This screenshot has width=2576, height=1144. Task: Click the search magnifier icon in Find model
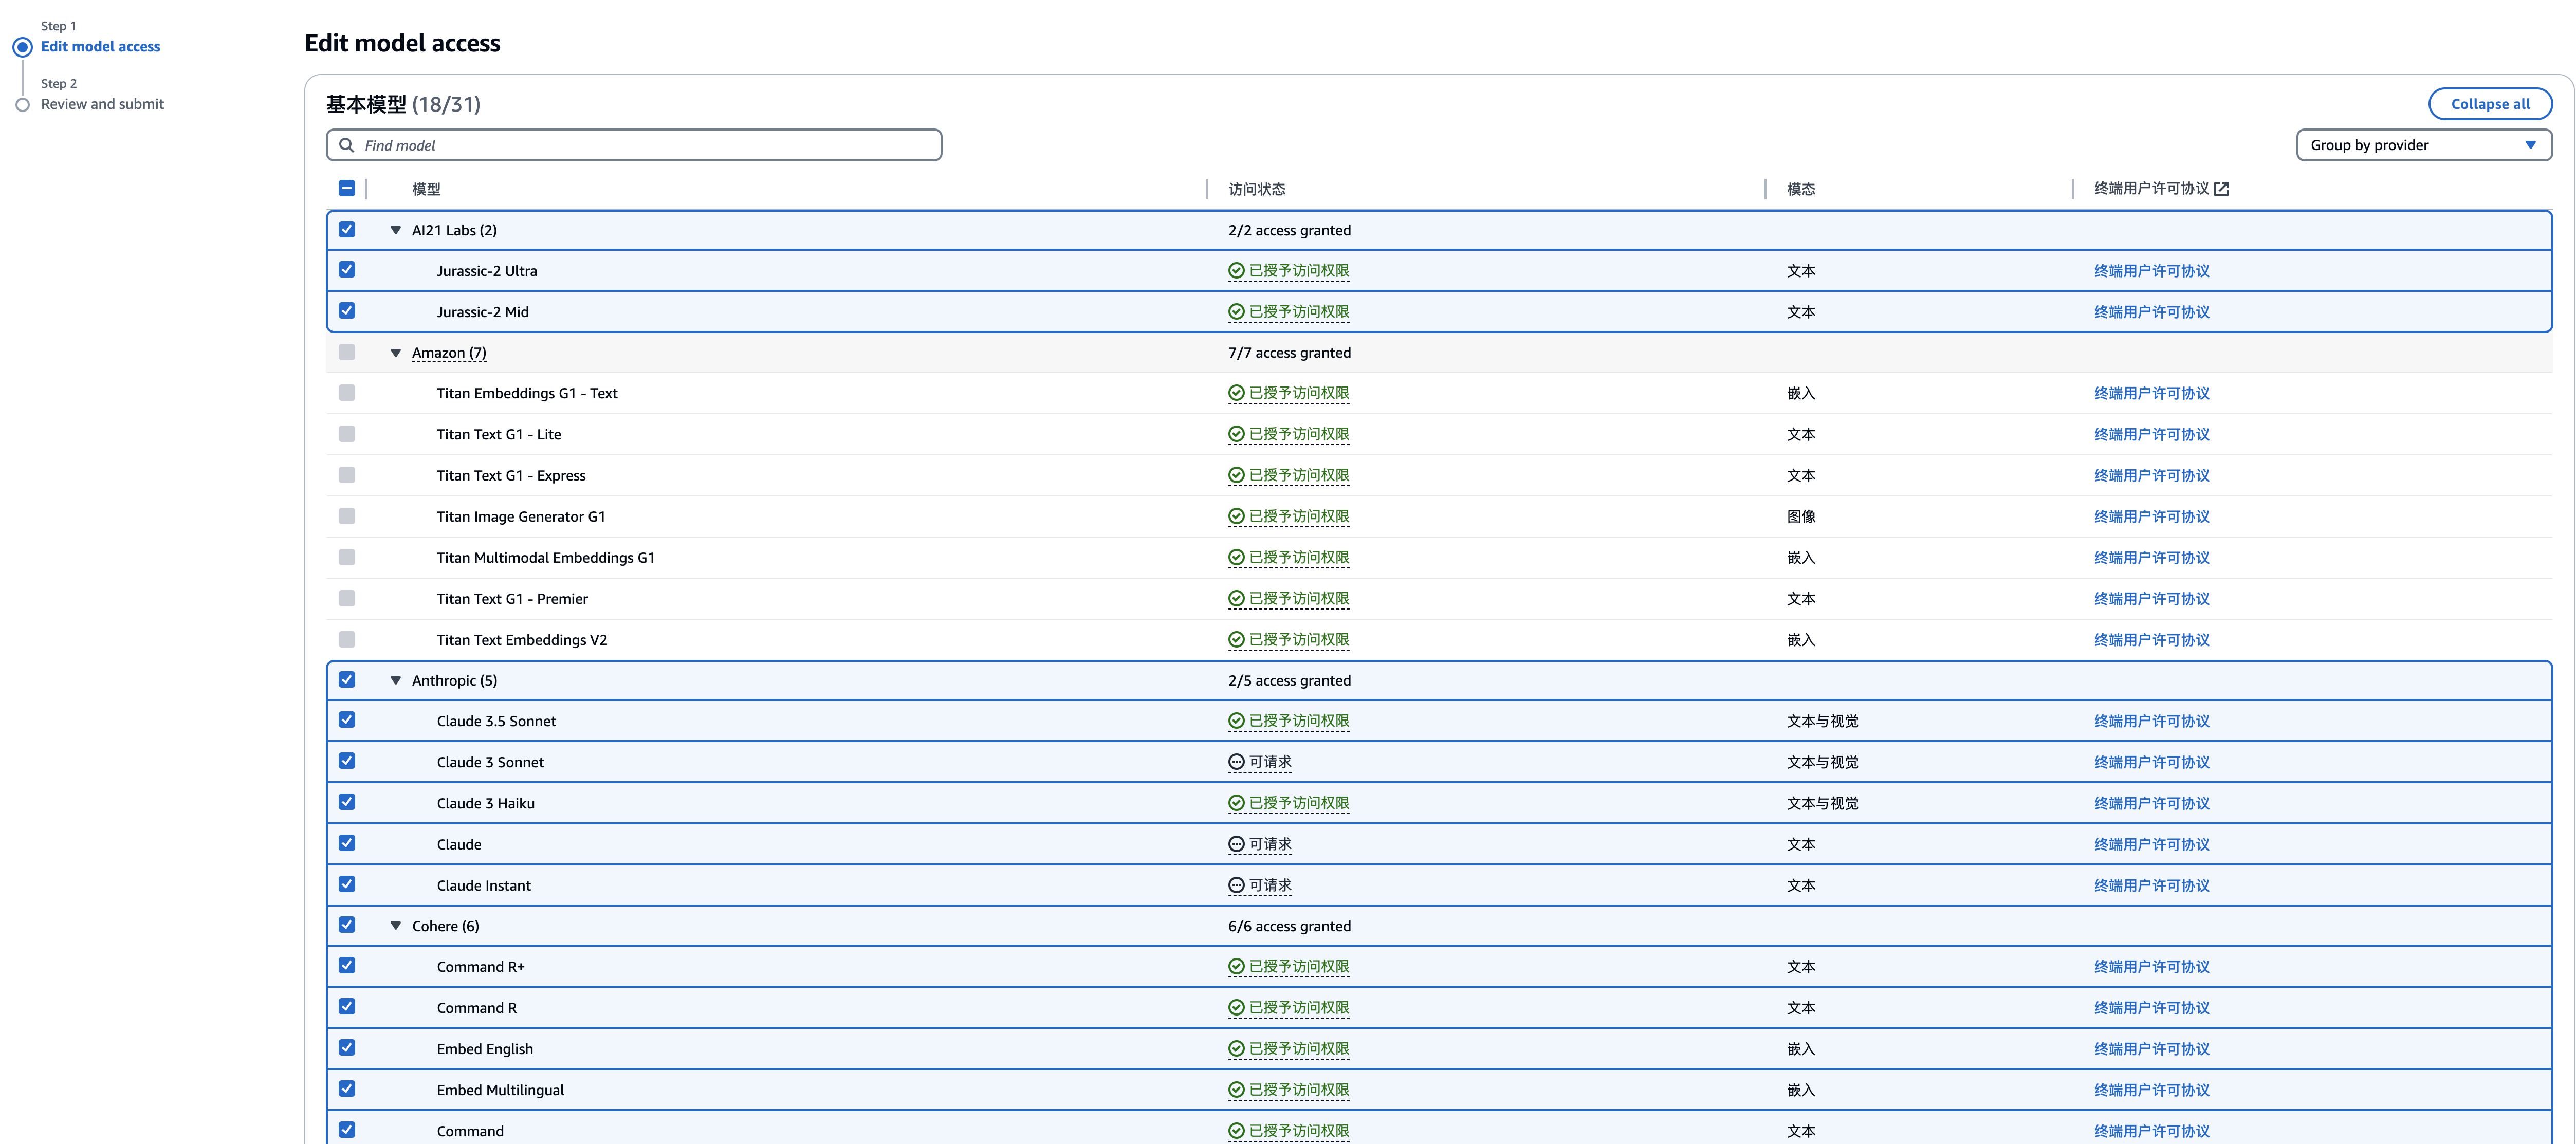click(x=346, y=145)
